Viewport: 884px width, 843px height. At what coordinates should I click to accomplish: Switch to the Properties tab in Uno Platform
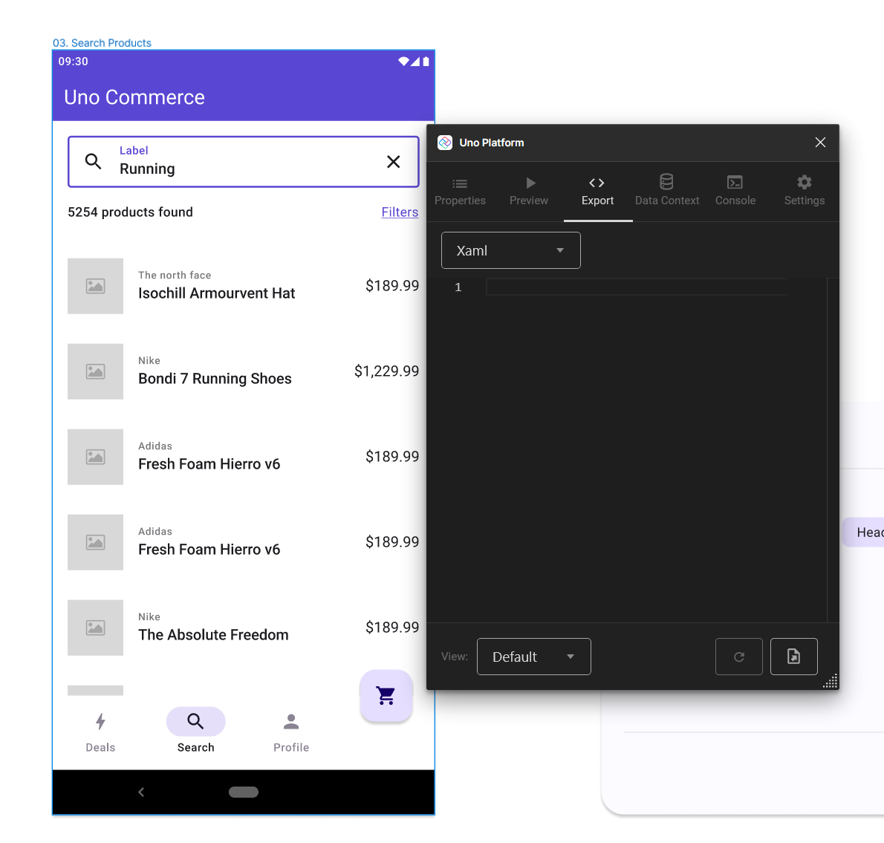point(460,192)
